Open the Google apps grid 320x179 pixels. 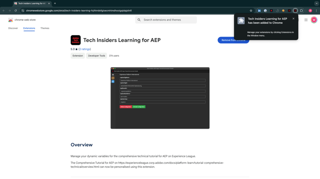pyautogui.click(x=306, y=20)
